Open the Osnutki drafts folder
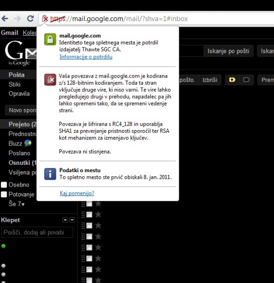 [x=22, y=163]
